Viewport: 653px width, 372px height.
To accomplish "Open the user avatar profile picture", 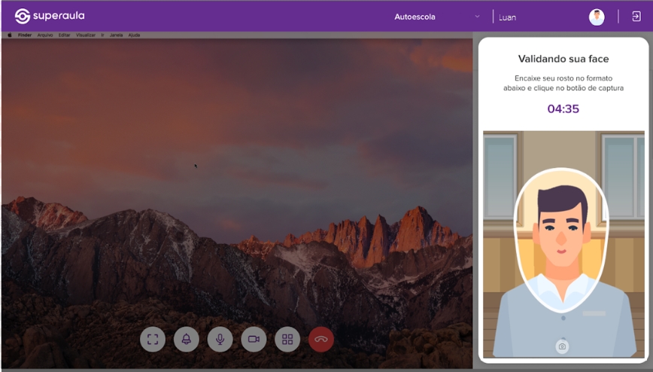I will click(x=597, y=17).
